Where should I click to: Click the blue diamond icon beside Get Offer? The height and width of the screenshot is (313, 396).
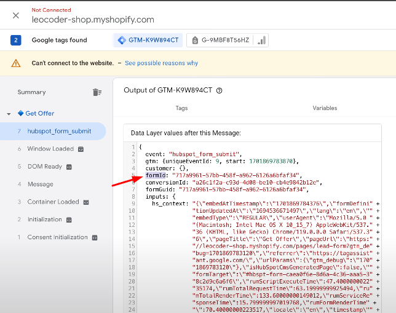(21, 113)
